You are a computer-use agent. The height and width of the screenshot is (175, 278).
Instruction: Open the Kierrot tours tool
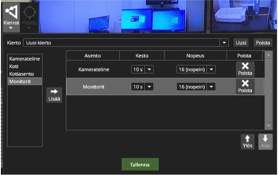click(11, 17)
